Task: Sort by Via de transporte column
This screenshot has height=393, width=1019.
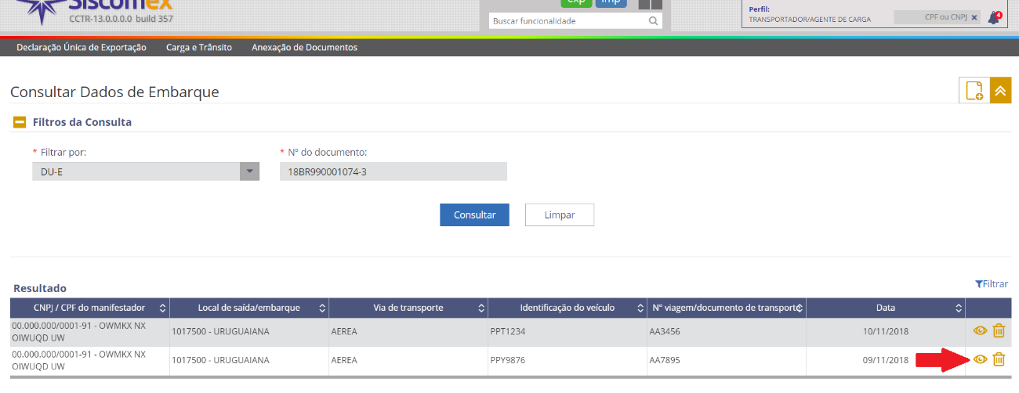Action: coord(481,308)
